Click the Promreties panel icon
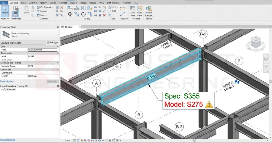Image resolution: width=272 pixels, height=143 pixels. point(16,15)
